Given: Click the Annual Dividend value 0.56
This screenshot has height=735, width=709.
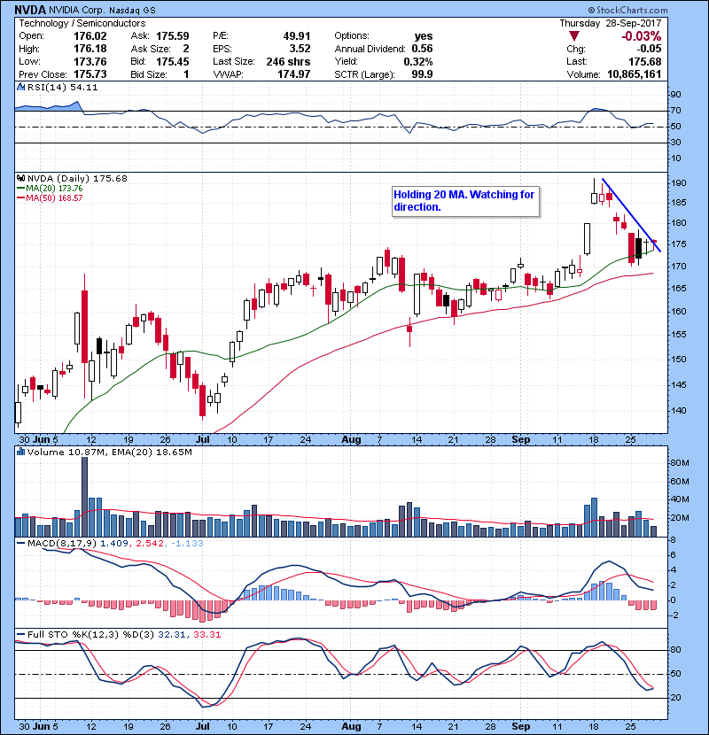Looking at the screenshot, I should pyautogui.click(x=423, y=49).
